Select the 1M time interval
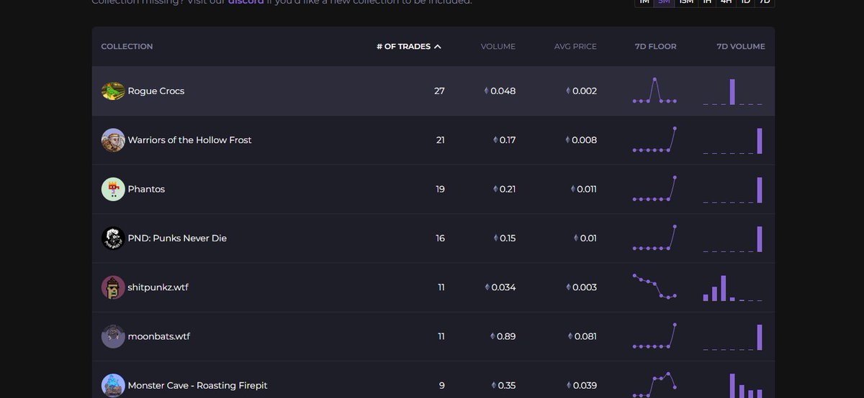864x398 pixels. pos(644,2)
